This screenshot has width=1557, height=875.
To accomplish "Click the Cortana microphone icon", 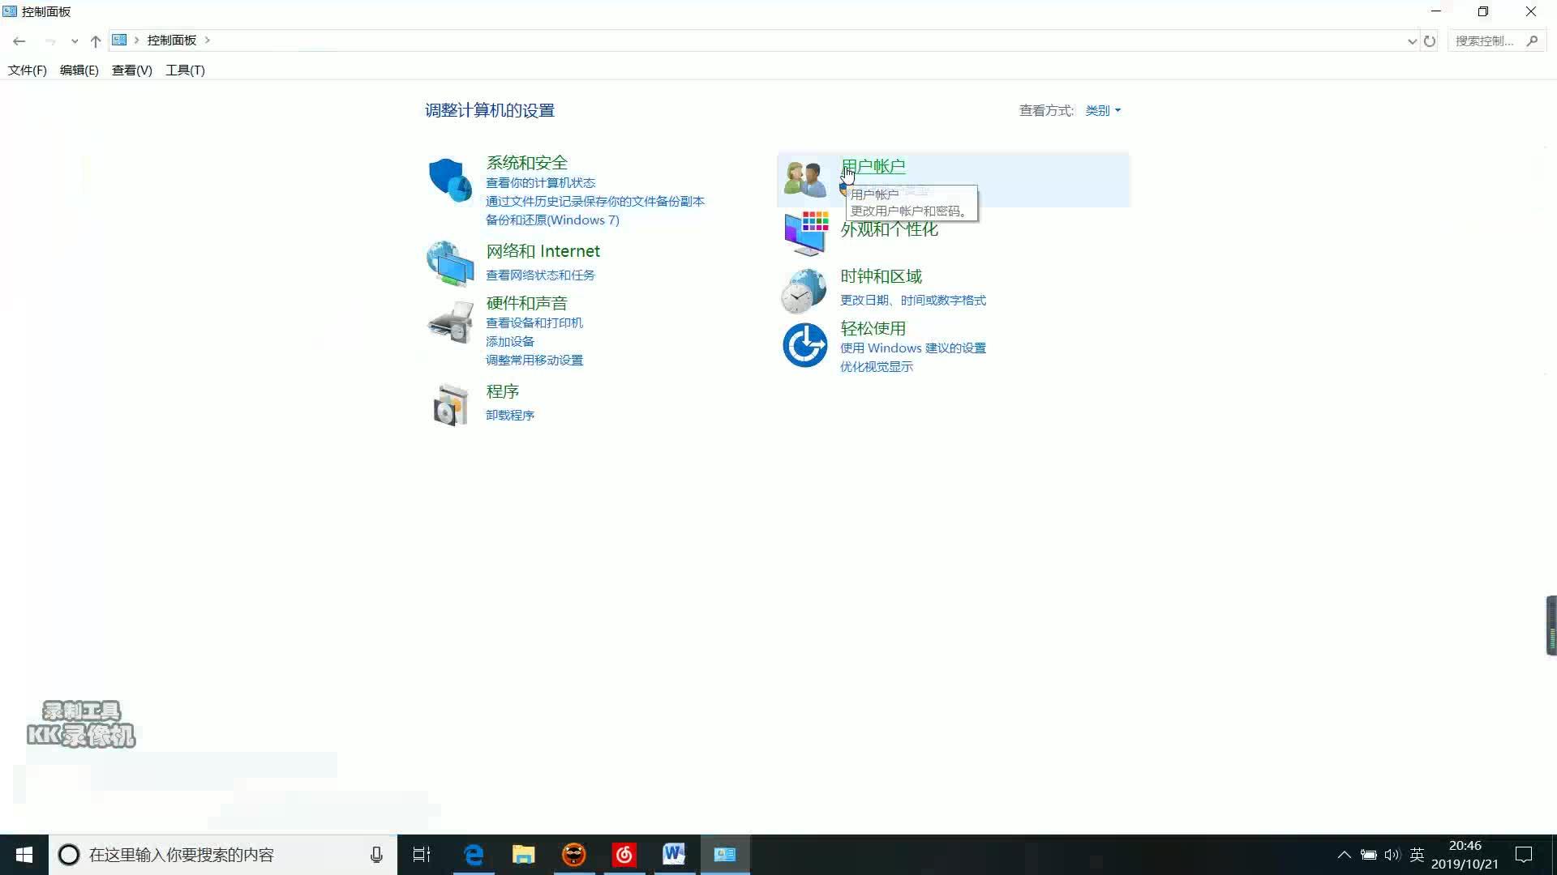I will tap(376, 855).
